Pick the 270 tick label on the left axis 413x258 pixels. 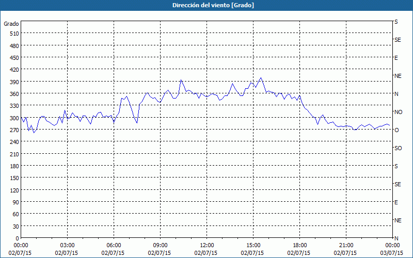tap(13, 130)
